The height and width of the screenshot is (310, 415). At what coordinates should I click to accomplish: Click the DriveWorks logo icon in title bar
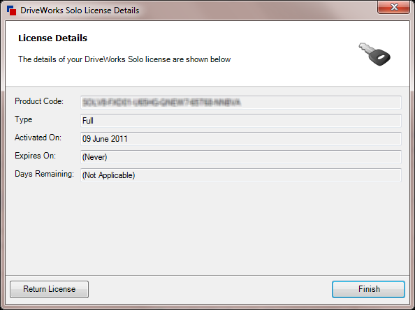[12, 10]
